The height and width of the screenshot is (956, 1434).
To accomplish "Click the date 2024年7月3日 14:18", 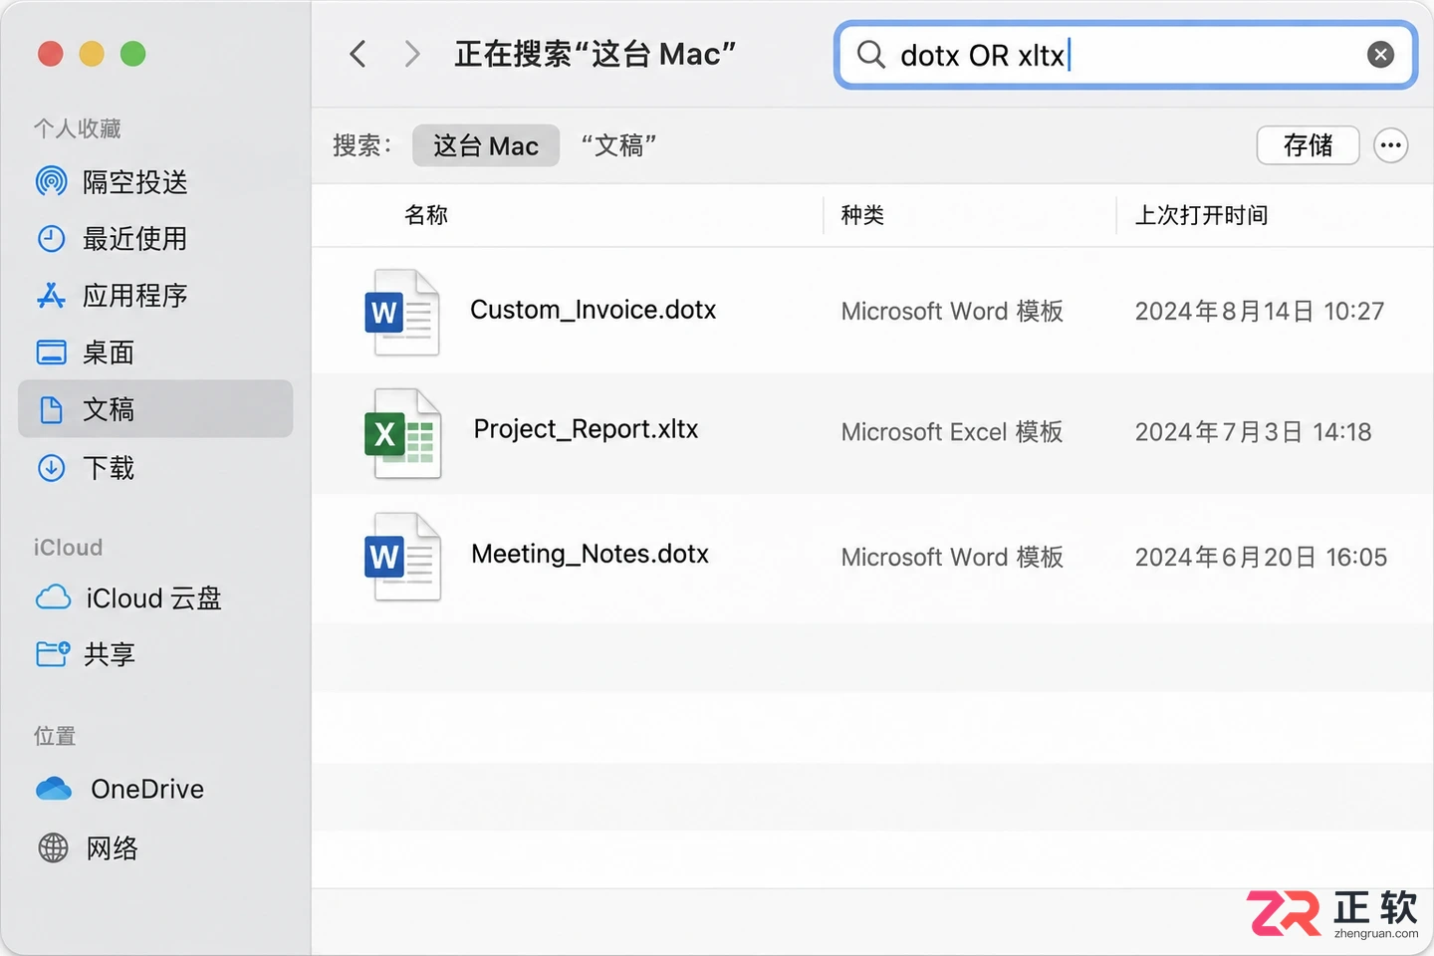I will (1254, 432).
